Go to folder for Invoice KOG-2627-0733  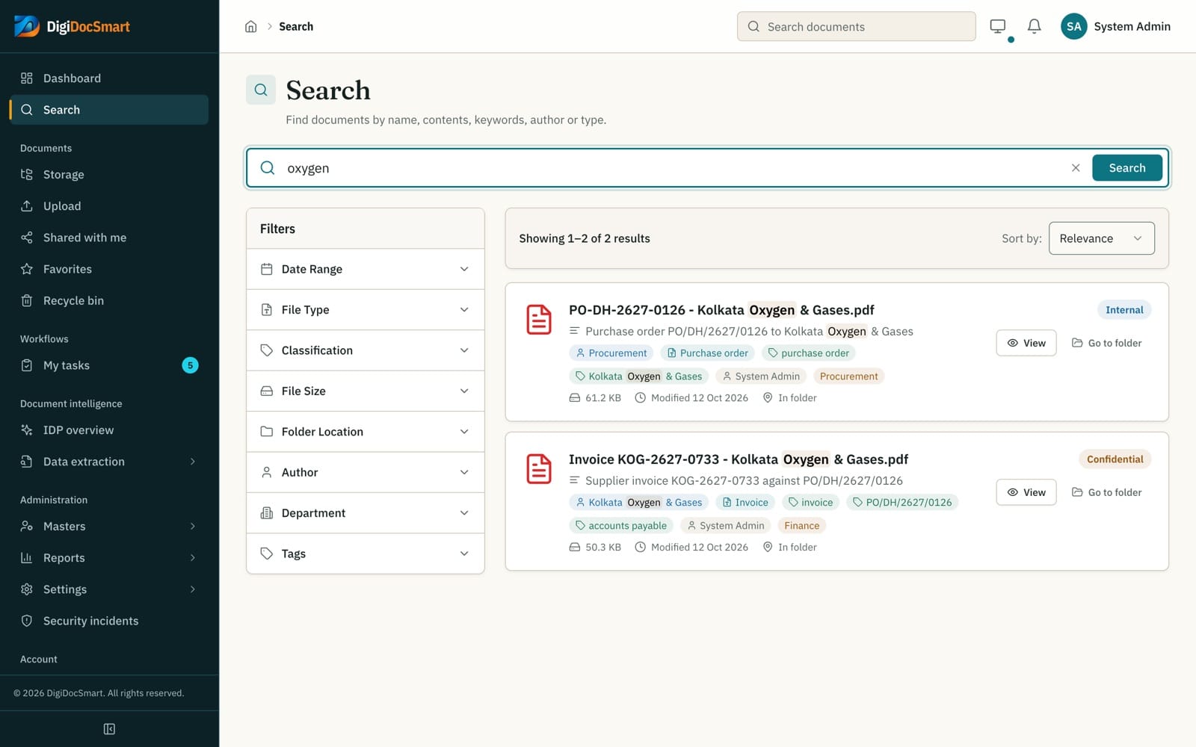[x=1106, y=492]
